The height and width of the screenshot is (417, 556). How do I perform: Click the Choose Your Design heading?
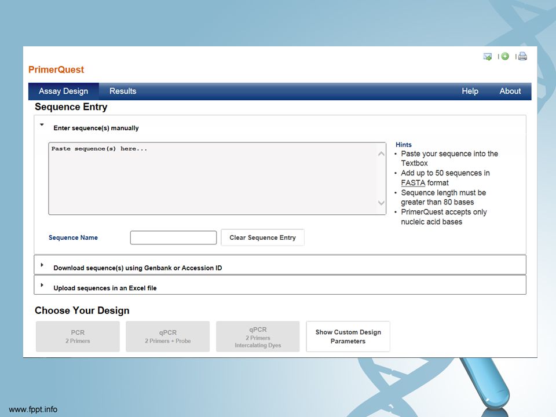82,310
